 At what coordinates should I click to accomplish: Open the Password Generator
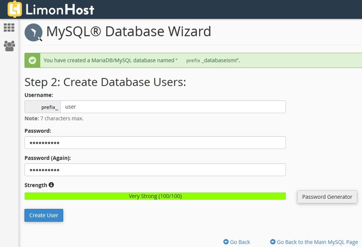tap(327, 197)
